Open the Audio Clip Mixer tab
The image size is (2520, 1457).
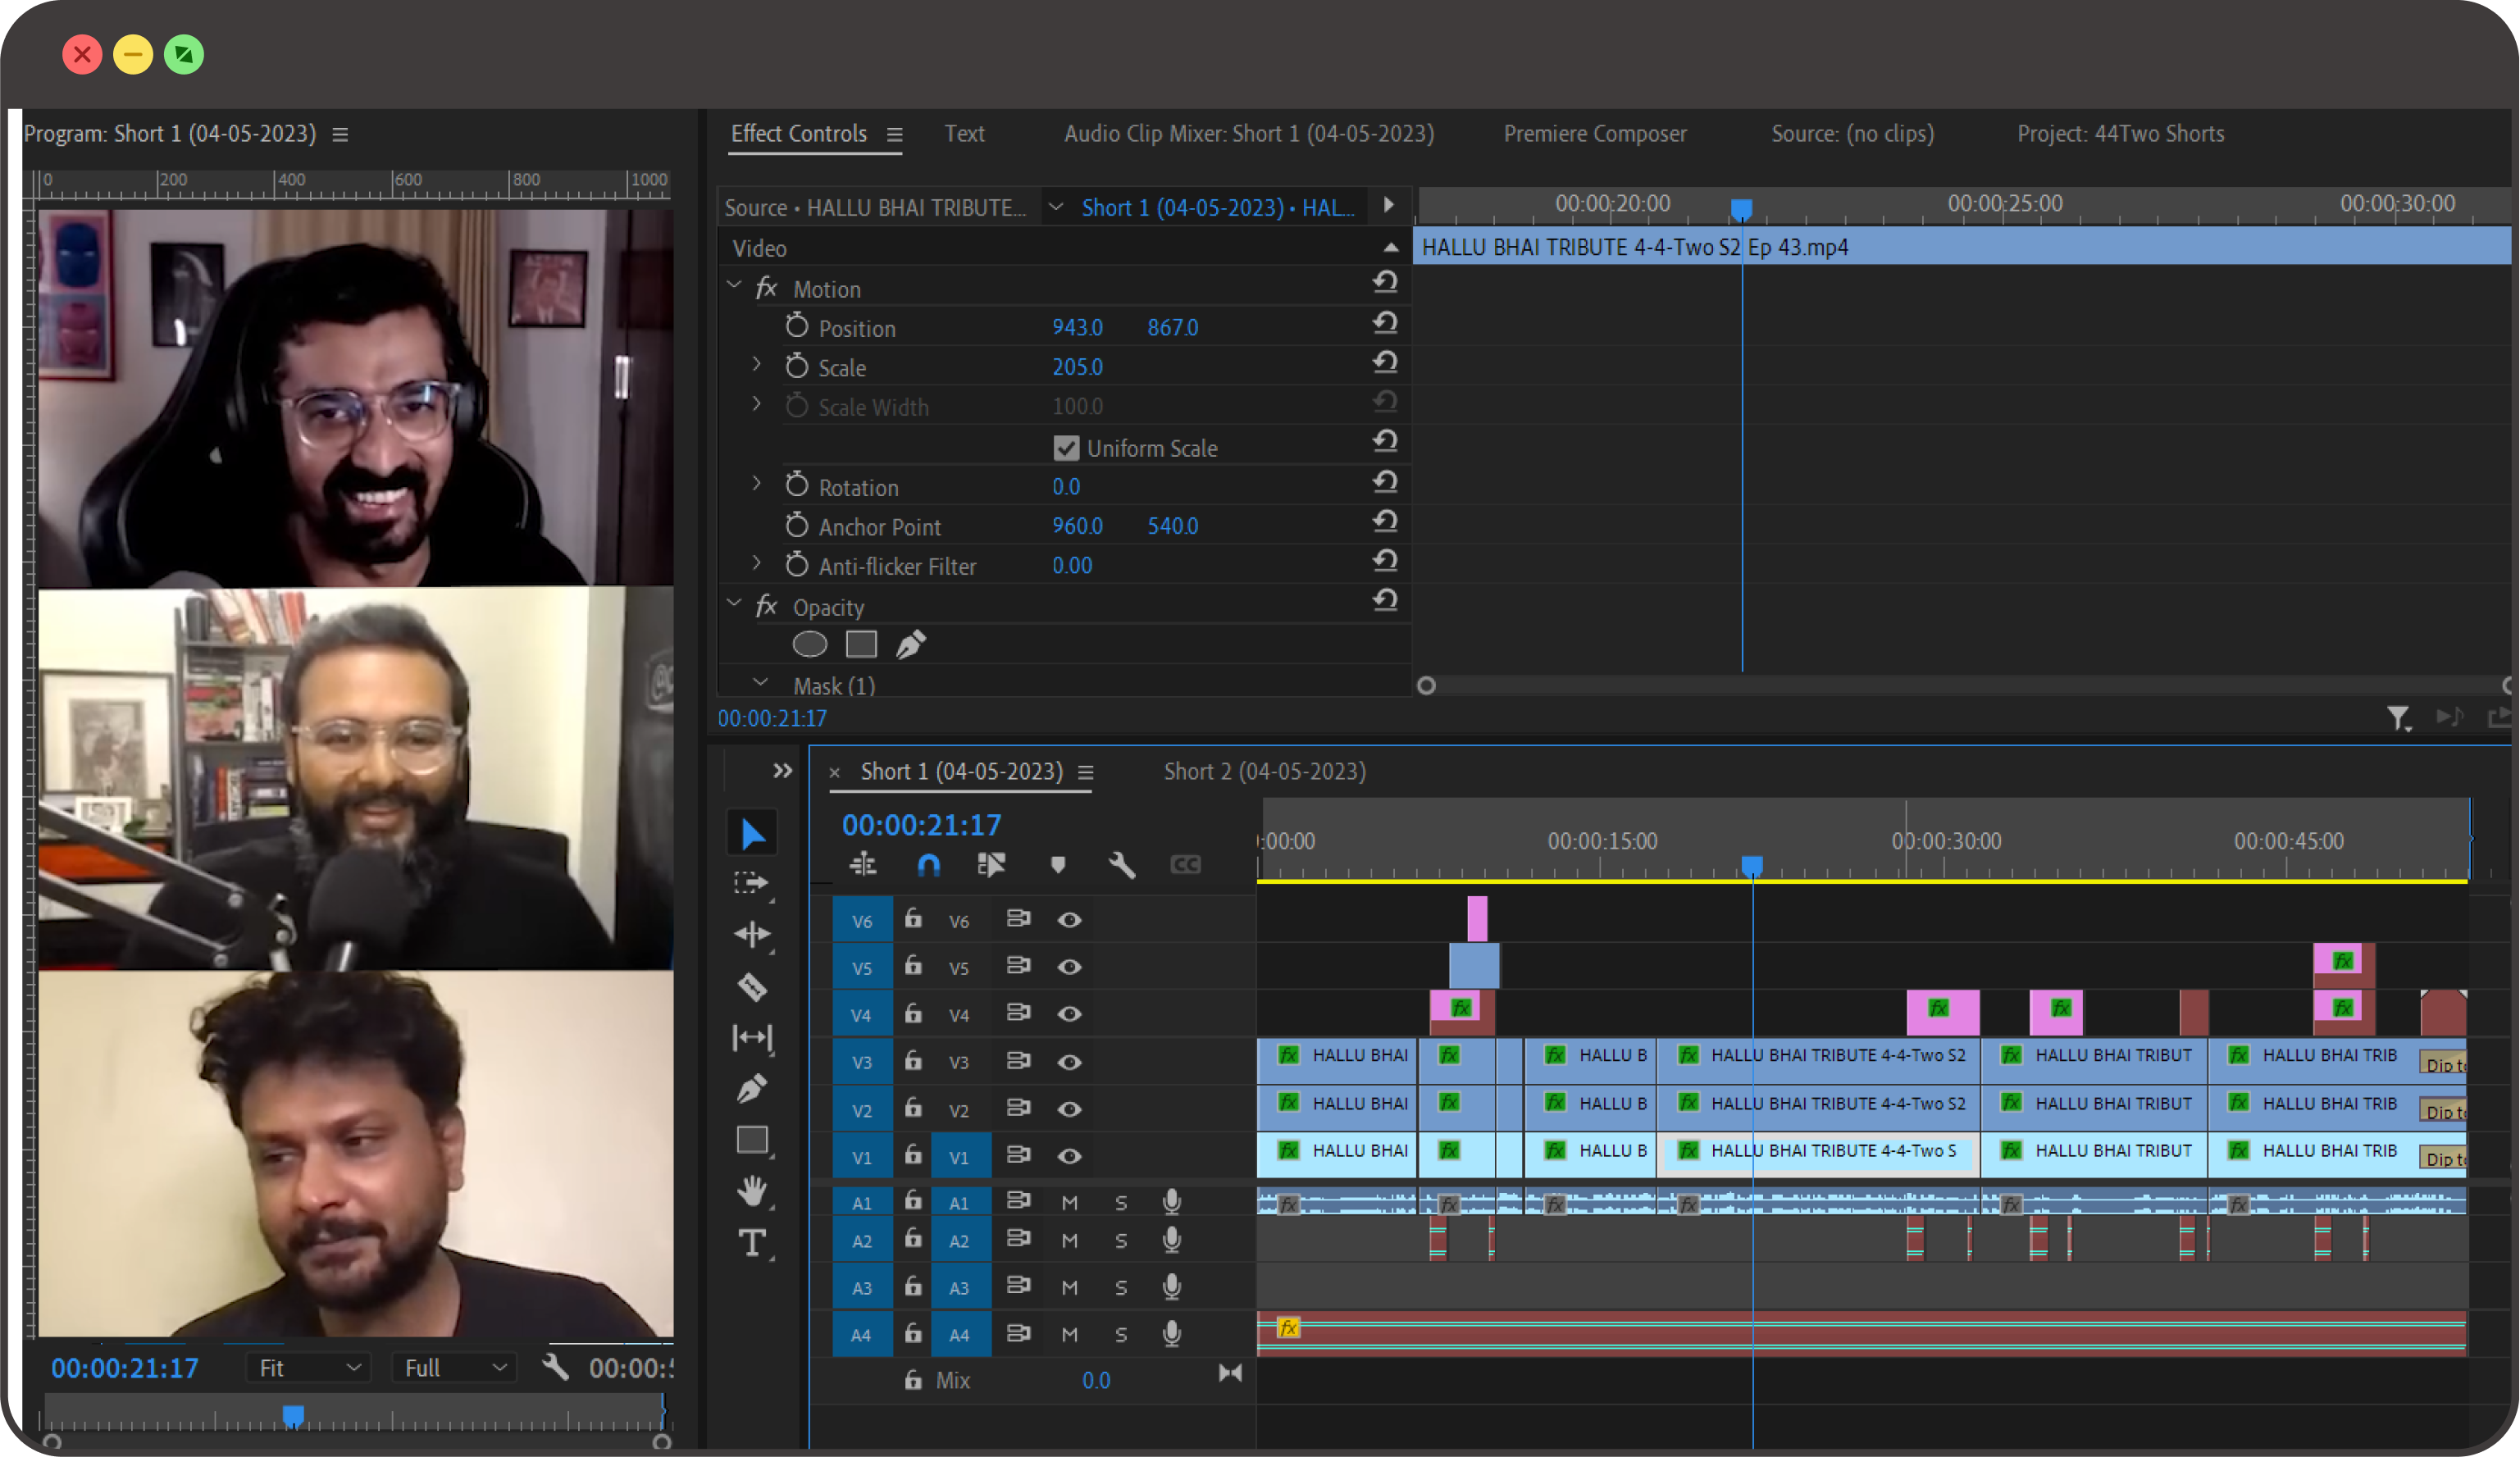point(1249,133)
